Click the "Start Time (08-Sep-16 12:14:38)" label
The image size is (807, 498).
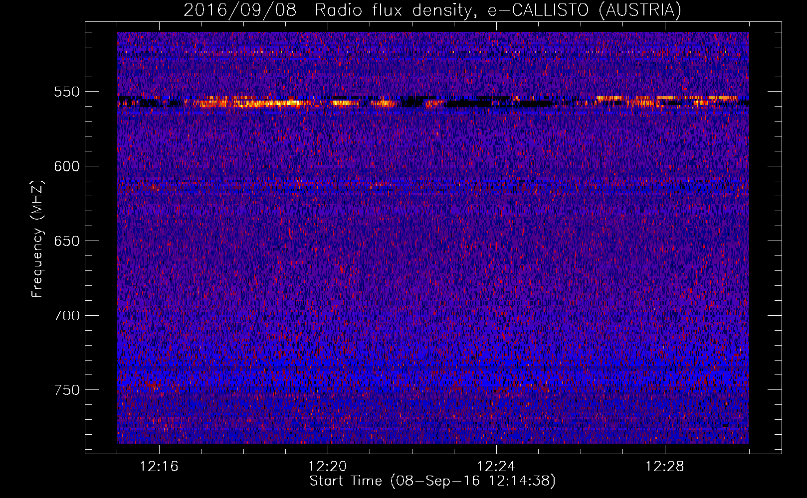(x=432, y=481)
